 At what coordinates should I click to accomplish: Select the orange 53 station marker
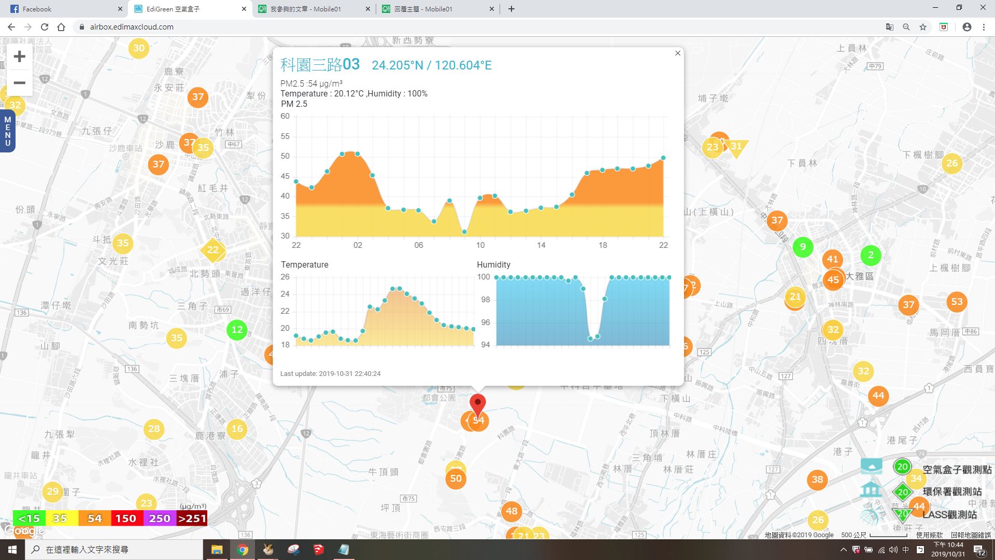click(x=957, y=302)
